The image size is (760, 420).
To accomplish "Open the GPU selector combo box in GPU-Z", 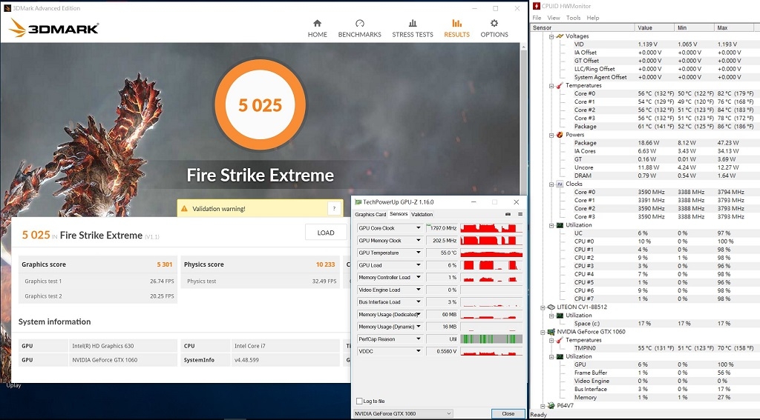I will coord(403,413).
